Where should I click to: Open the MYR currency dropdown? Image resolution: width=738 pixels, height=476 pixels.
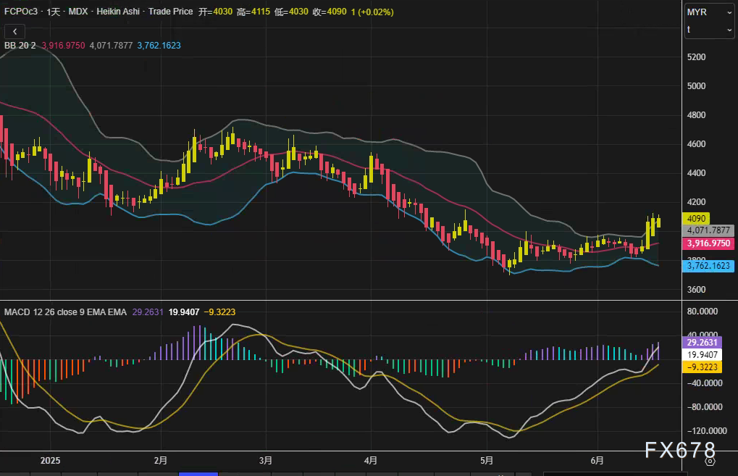[x=709, y=12]
